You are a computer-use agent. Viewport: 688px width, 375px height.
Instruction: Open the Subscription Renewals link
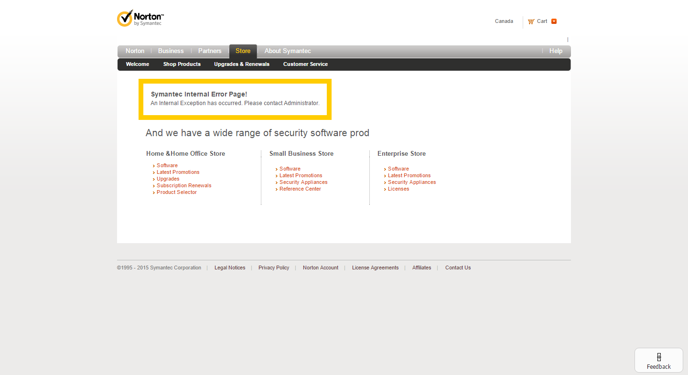[184, 185]
